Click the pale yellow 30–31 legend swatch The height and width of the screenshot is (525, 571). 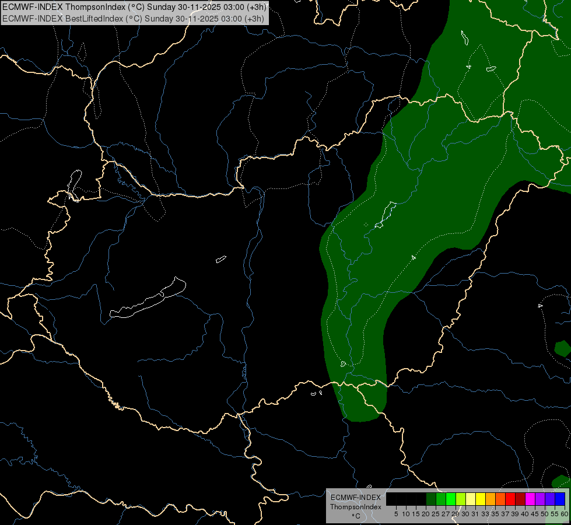point(471,499)
